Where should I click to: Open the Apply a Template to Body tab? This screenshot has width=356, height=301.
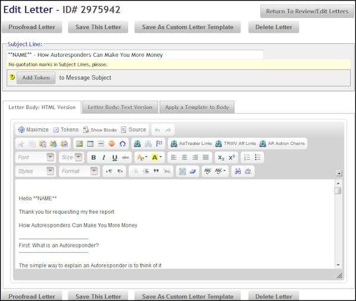(197, 107)
